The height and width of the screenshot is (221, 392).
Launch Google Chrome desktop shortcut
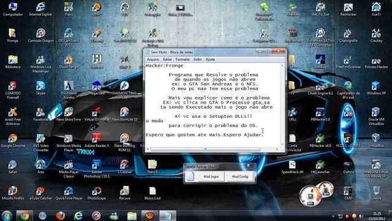[13, 141]
